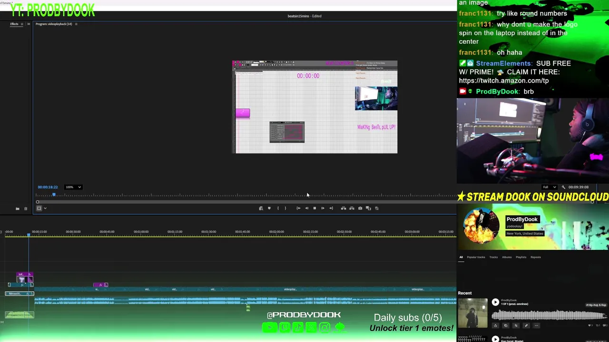The image size is (609, 342).
Task: Open the wrench settings menu beside Full
Action: pos(563,187)
